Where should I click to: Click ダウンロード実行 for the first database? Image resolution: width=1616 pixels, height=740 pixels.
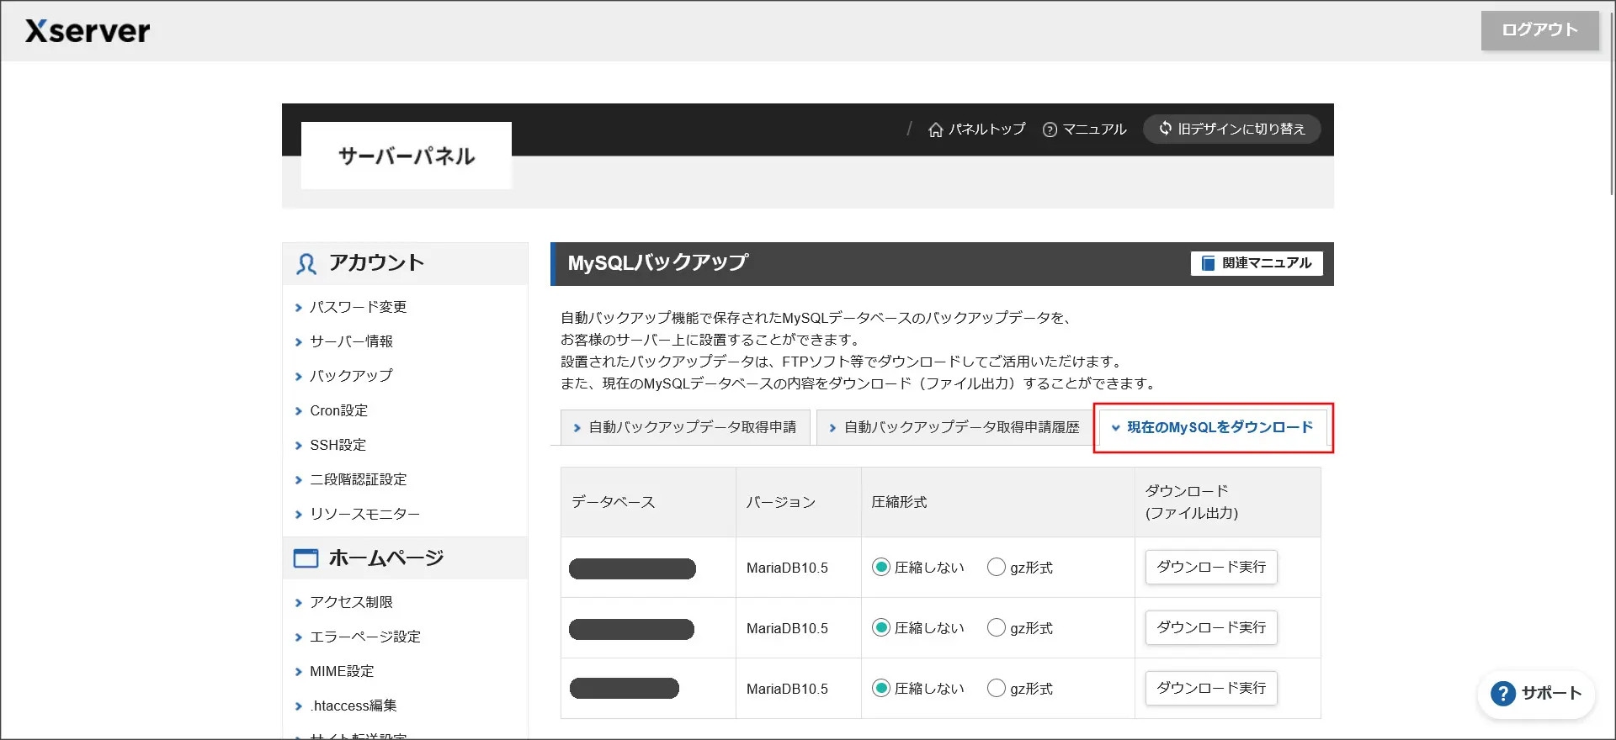1211,567
